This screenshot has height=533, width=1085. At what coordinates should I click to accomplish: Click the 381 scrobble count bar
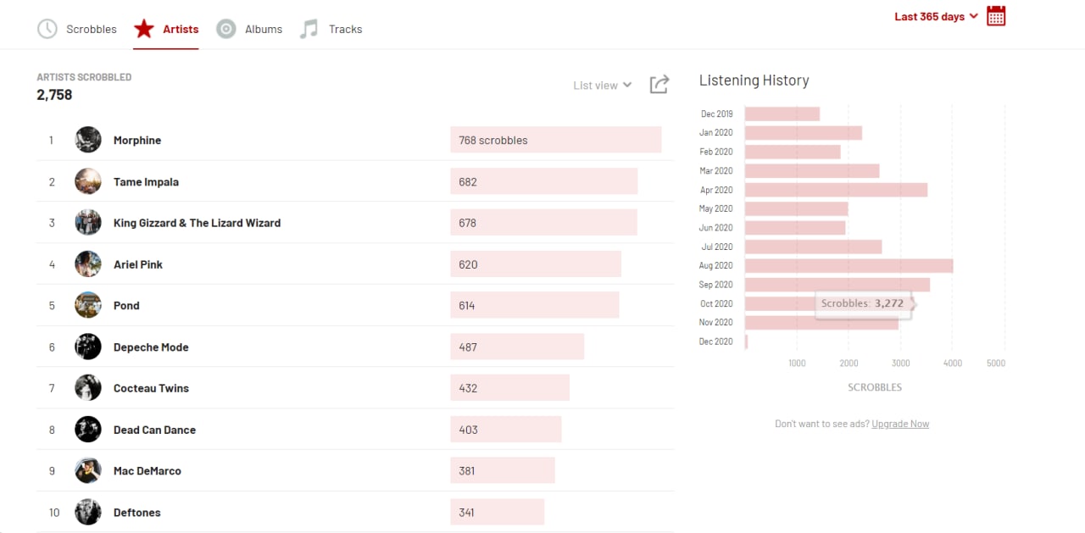click(503, 470)
